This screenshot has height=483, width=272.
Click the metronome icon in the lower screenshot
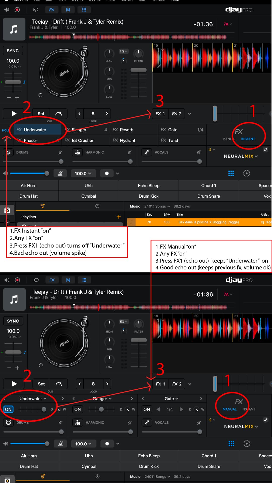pyautogui.click(x=60, y=444)
